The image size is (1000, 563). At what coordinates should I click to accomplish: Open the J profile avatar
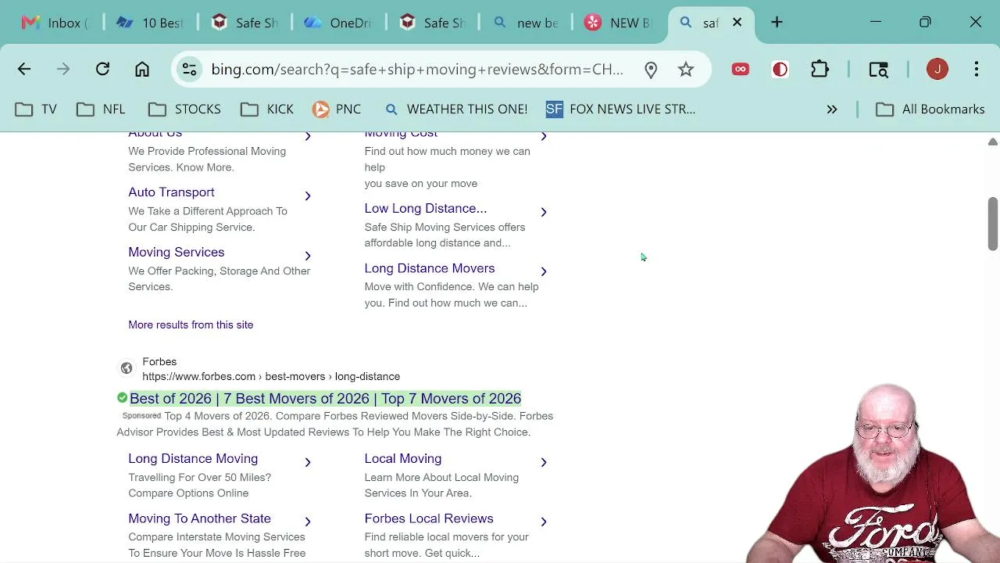937,70
